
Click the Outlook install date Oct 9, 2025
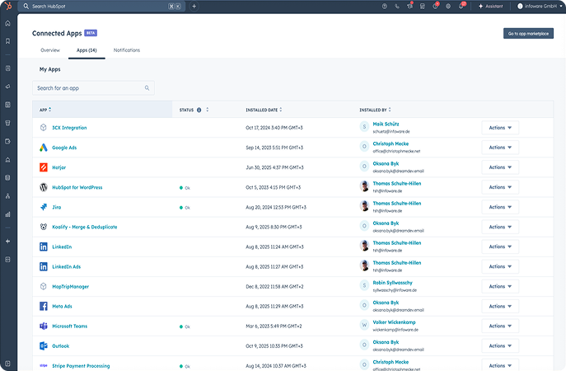pos(276,345)
